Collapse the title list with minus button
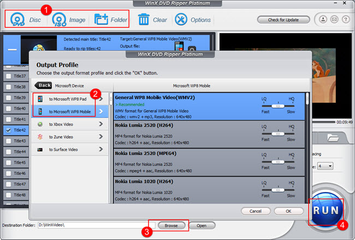Viewport: 355px width, 240px height. [x=12, y=50]
